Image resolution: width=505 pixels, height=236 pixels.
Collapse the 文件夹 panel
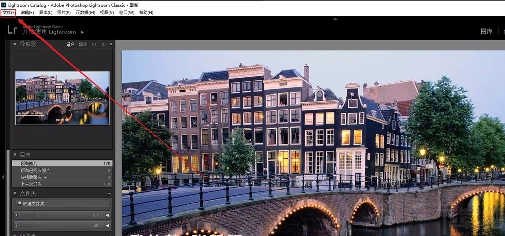pyautogui.click(x=15, y=193)
